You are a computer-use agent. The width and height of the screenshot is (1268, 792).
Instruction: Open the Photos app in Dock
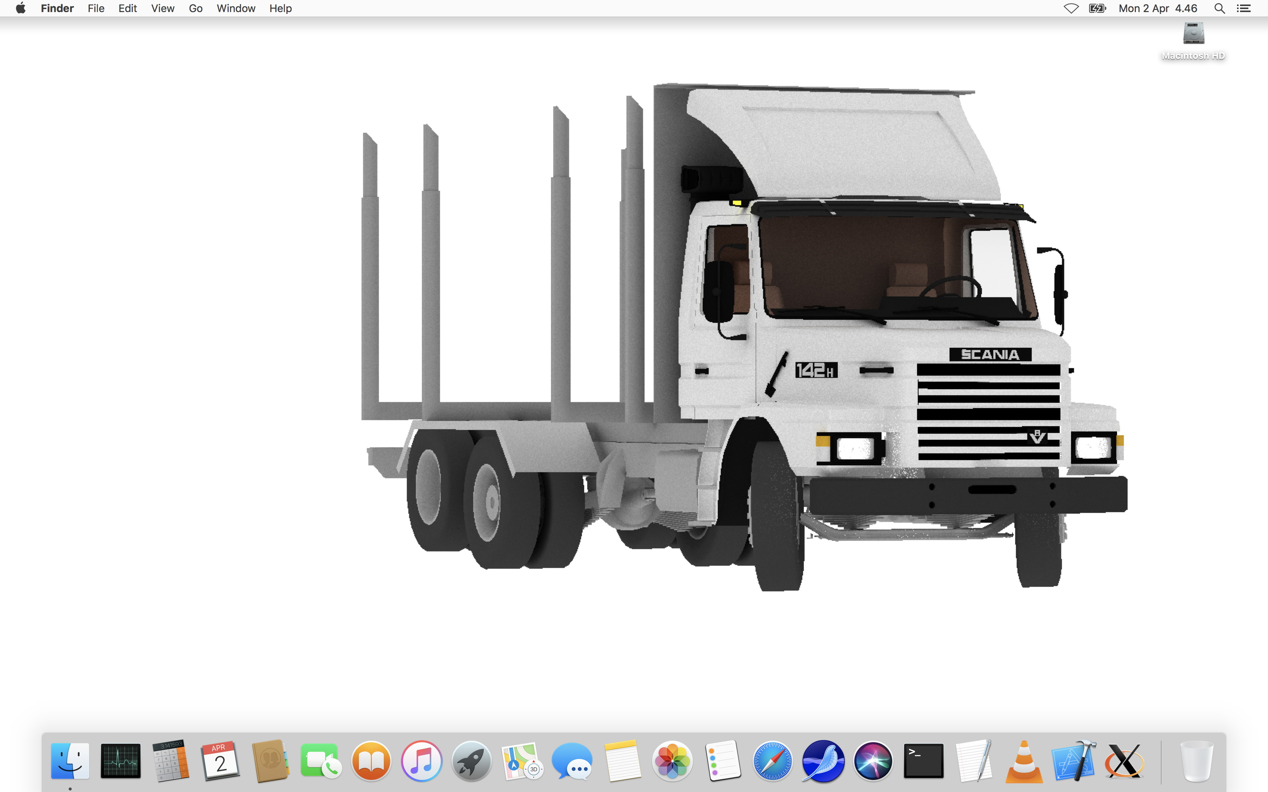(672, 761)
